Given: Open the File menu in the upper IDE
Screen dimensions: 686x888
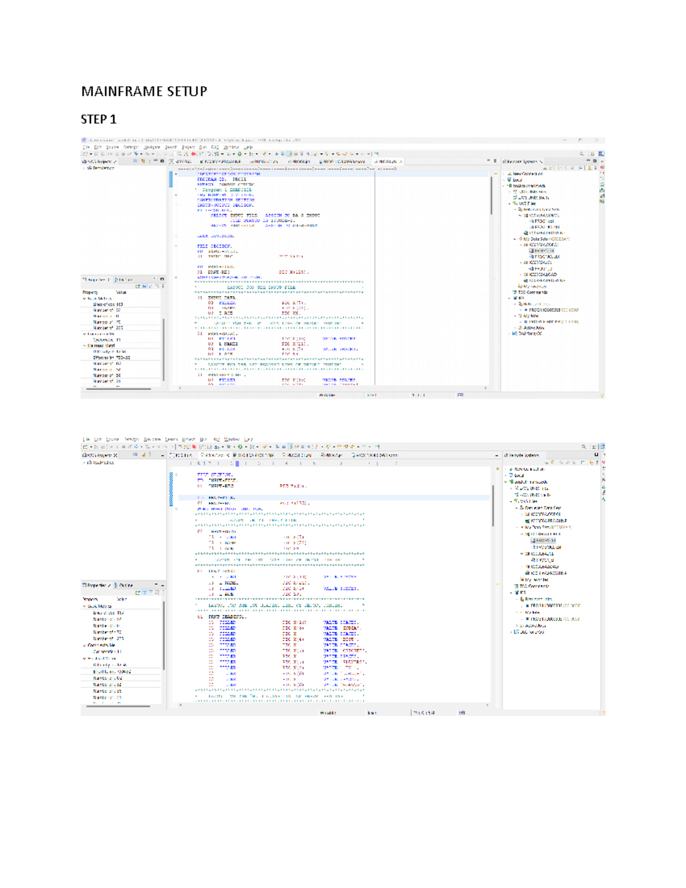Looking at the screenshot, I should point(86,147).
